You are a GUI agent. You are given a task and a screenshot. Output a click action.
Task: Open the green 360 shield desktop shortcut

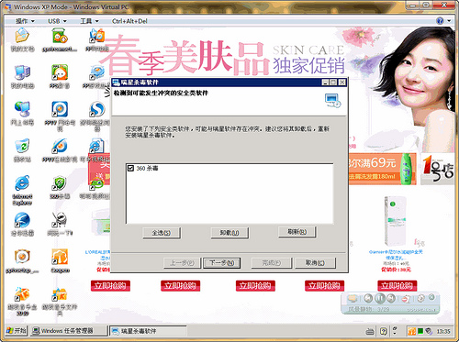click(x=59, y=183)
